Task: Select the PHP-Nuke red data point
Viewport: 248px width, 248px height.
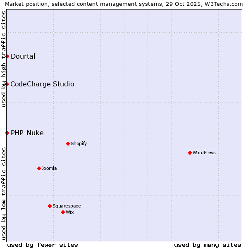Action: (7, 133)
